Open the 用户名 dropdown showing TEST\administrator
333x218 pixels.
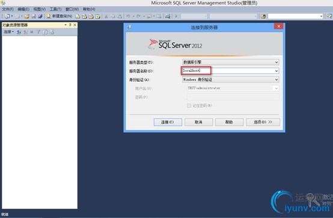click(233, 88)
